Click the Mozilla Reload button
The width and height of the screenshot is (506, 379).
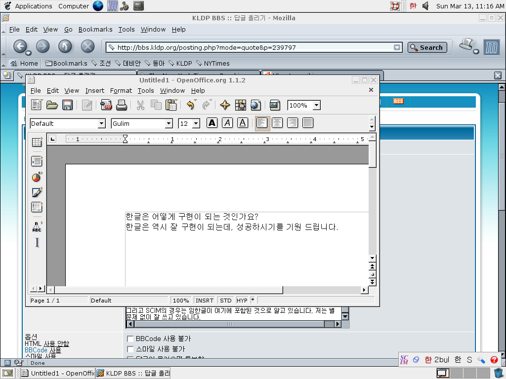tap(65, 46)
